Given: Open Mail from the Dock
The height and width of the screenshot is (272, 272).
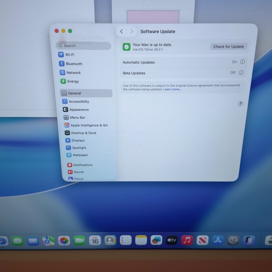Looking at the screenshot, I should (x=33, y=241).
